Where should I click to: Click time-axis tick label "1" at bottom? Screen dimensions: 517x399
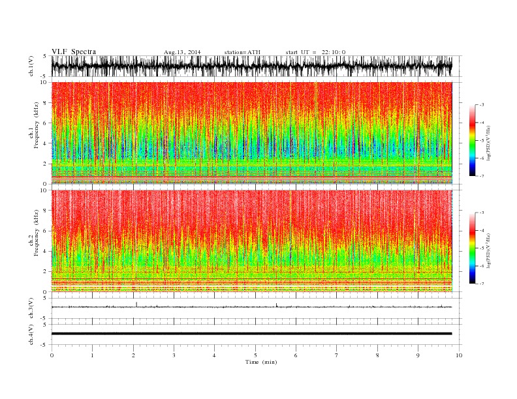click(92, 355)
